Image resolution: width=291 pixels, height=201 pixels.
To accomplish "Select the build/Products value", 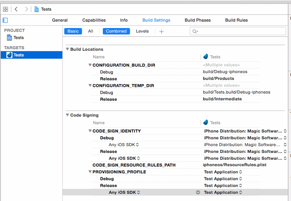I will tap(219, 78).
